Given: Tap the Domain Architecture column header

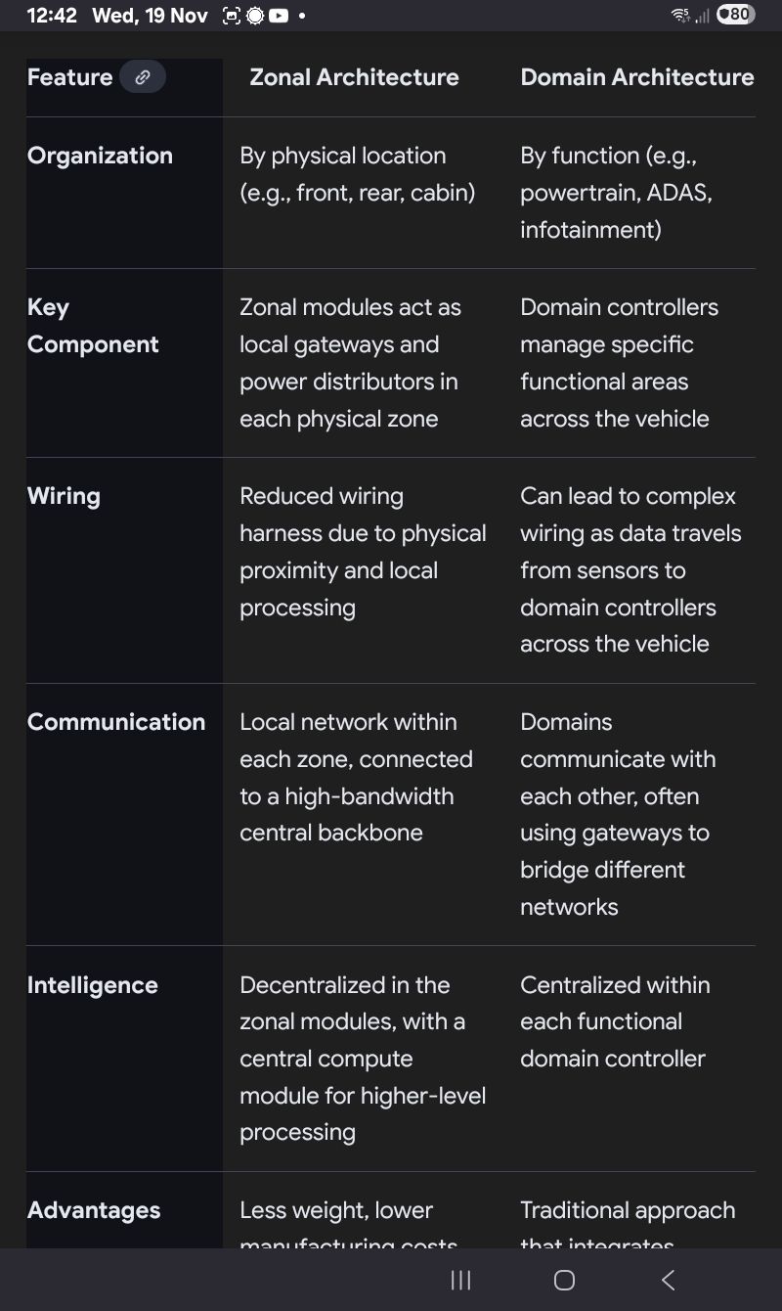Looking at the screenshot, I should [636, 77].
